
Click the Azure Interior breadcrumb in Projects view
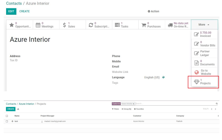pyautogui.click(x=26, y=104)
